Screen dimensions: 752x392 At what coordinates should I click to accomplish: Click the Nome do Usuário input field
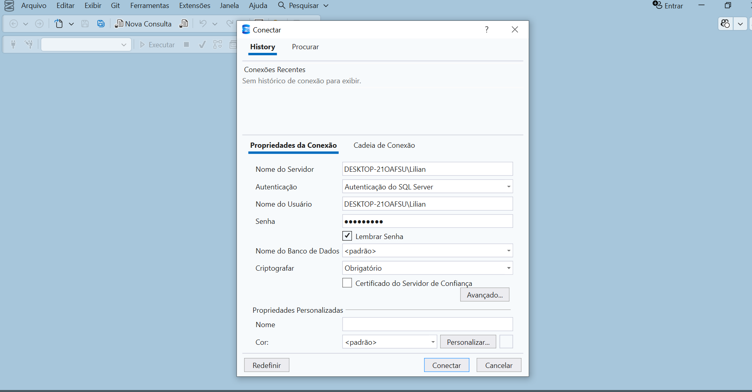point(427,204)
